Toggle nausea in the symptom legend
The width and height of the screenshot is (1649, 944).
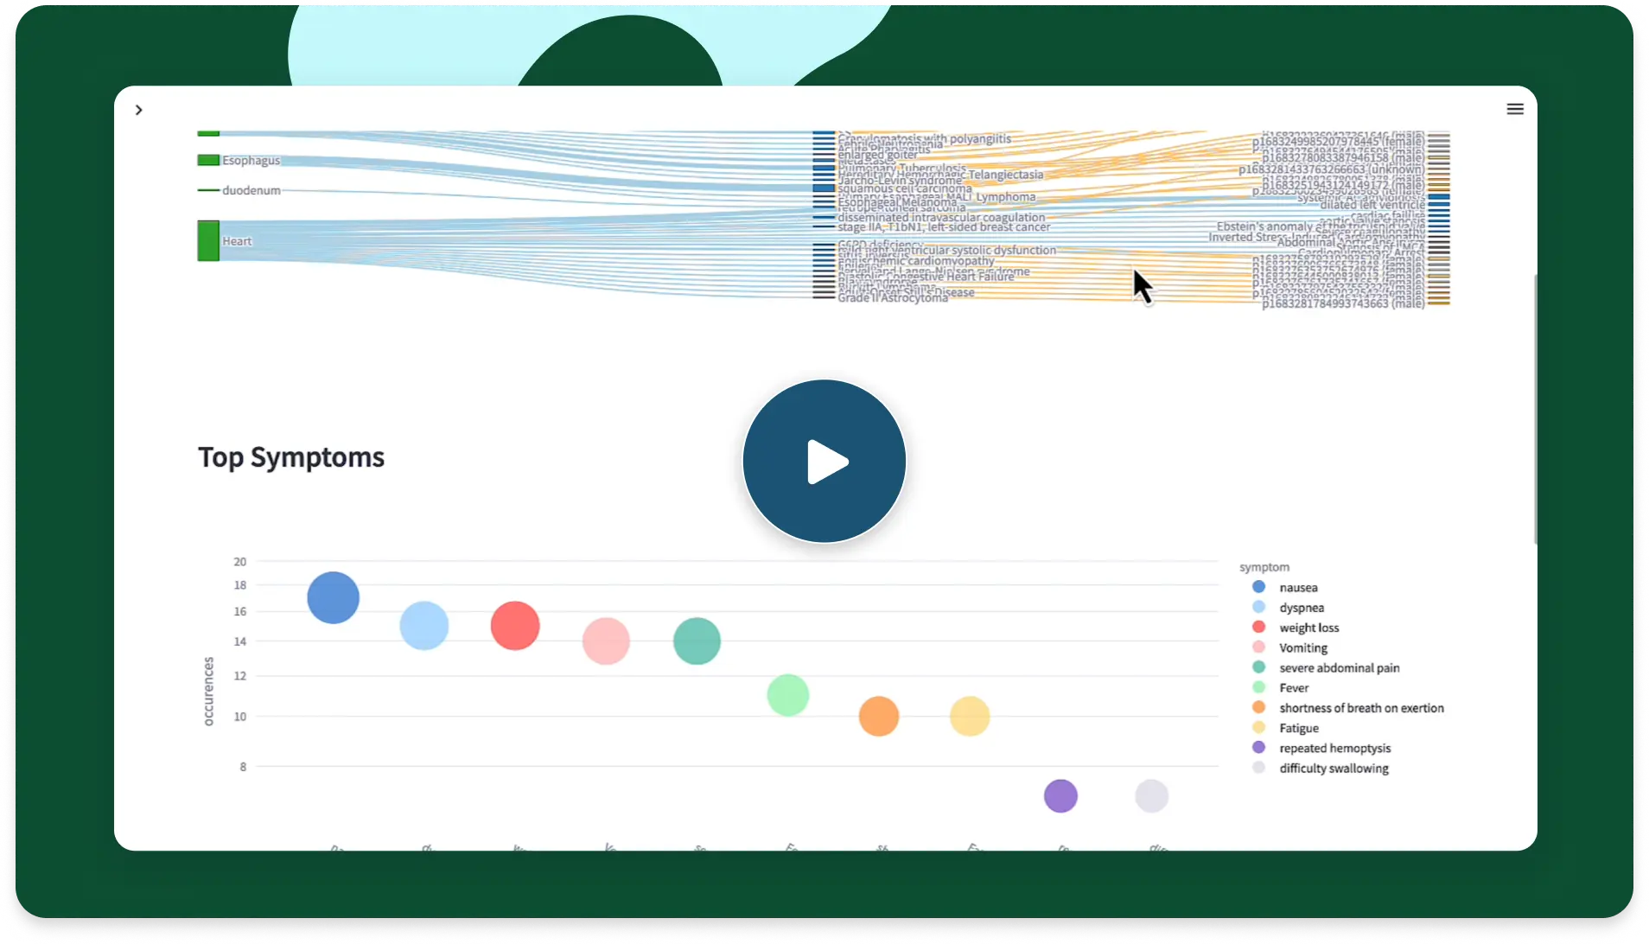(x=1297, y=588)
